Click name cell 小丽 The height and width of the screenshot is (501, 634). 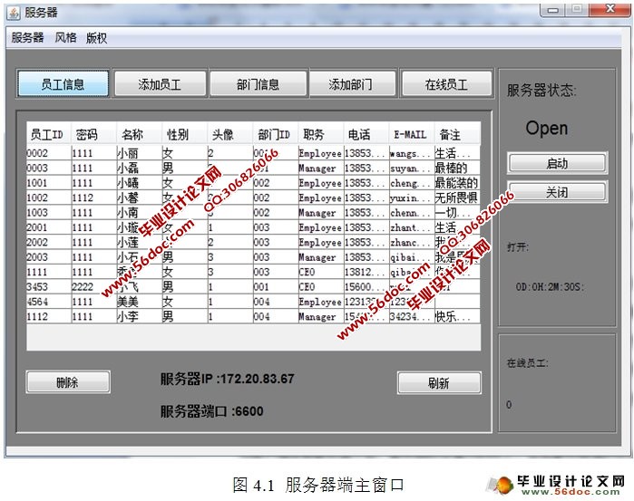pyautogui.click(x=139, y=153)
